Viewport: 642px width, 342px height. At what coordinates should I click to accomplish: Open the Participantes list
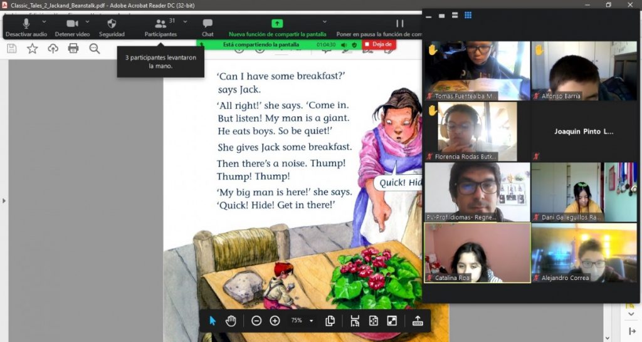(160, 27)
